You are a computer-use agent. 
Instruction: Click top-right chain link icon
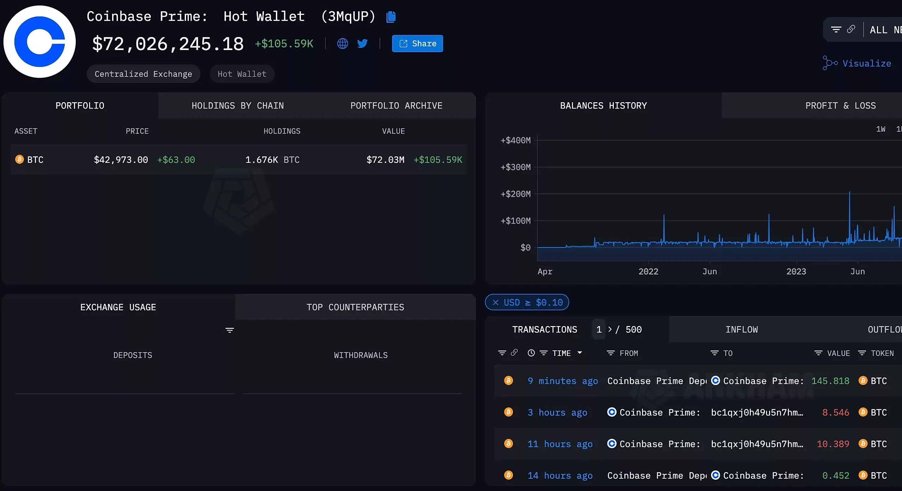[851, 29]
